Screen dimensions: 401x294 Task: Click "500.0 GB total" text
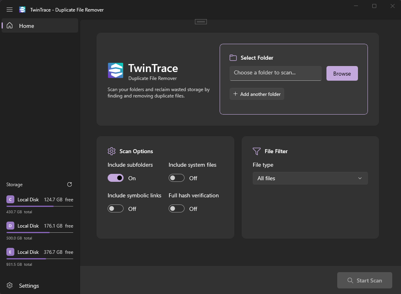19,238
